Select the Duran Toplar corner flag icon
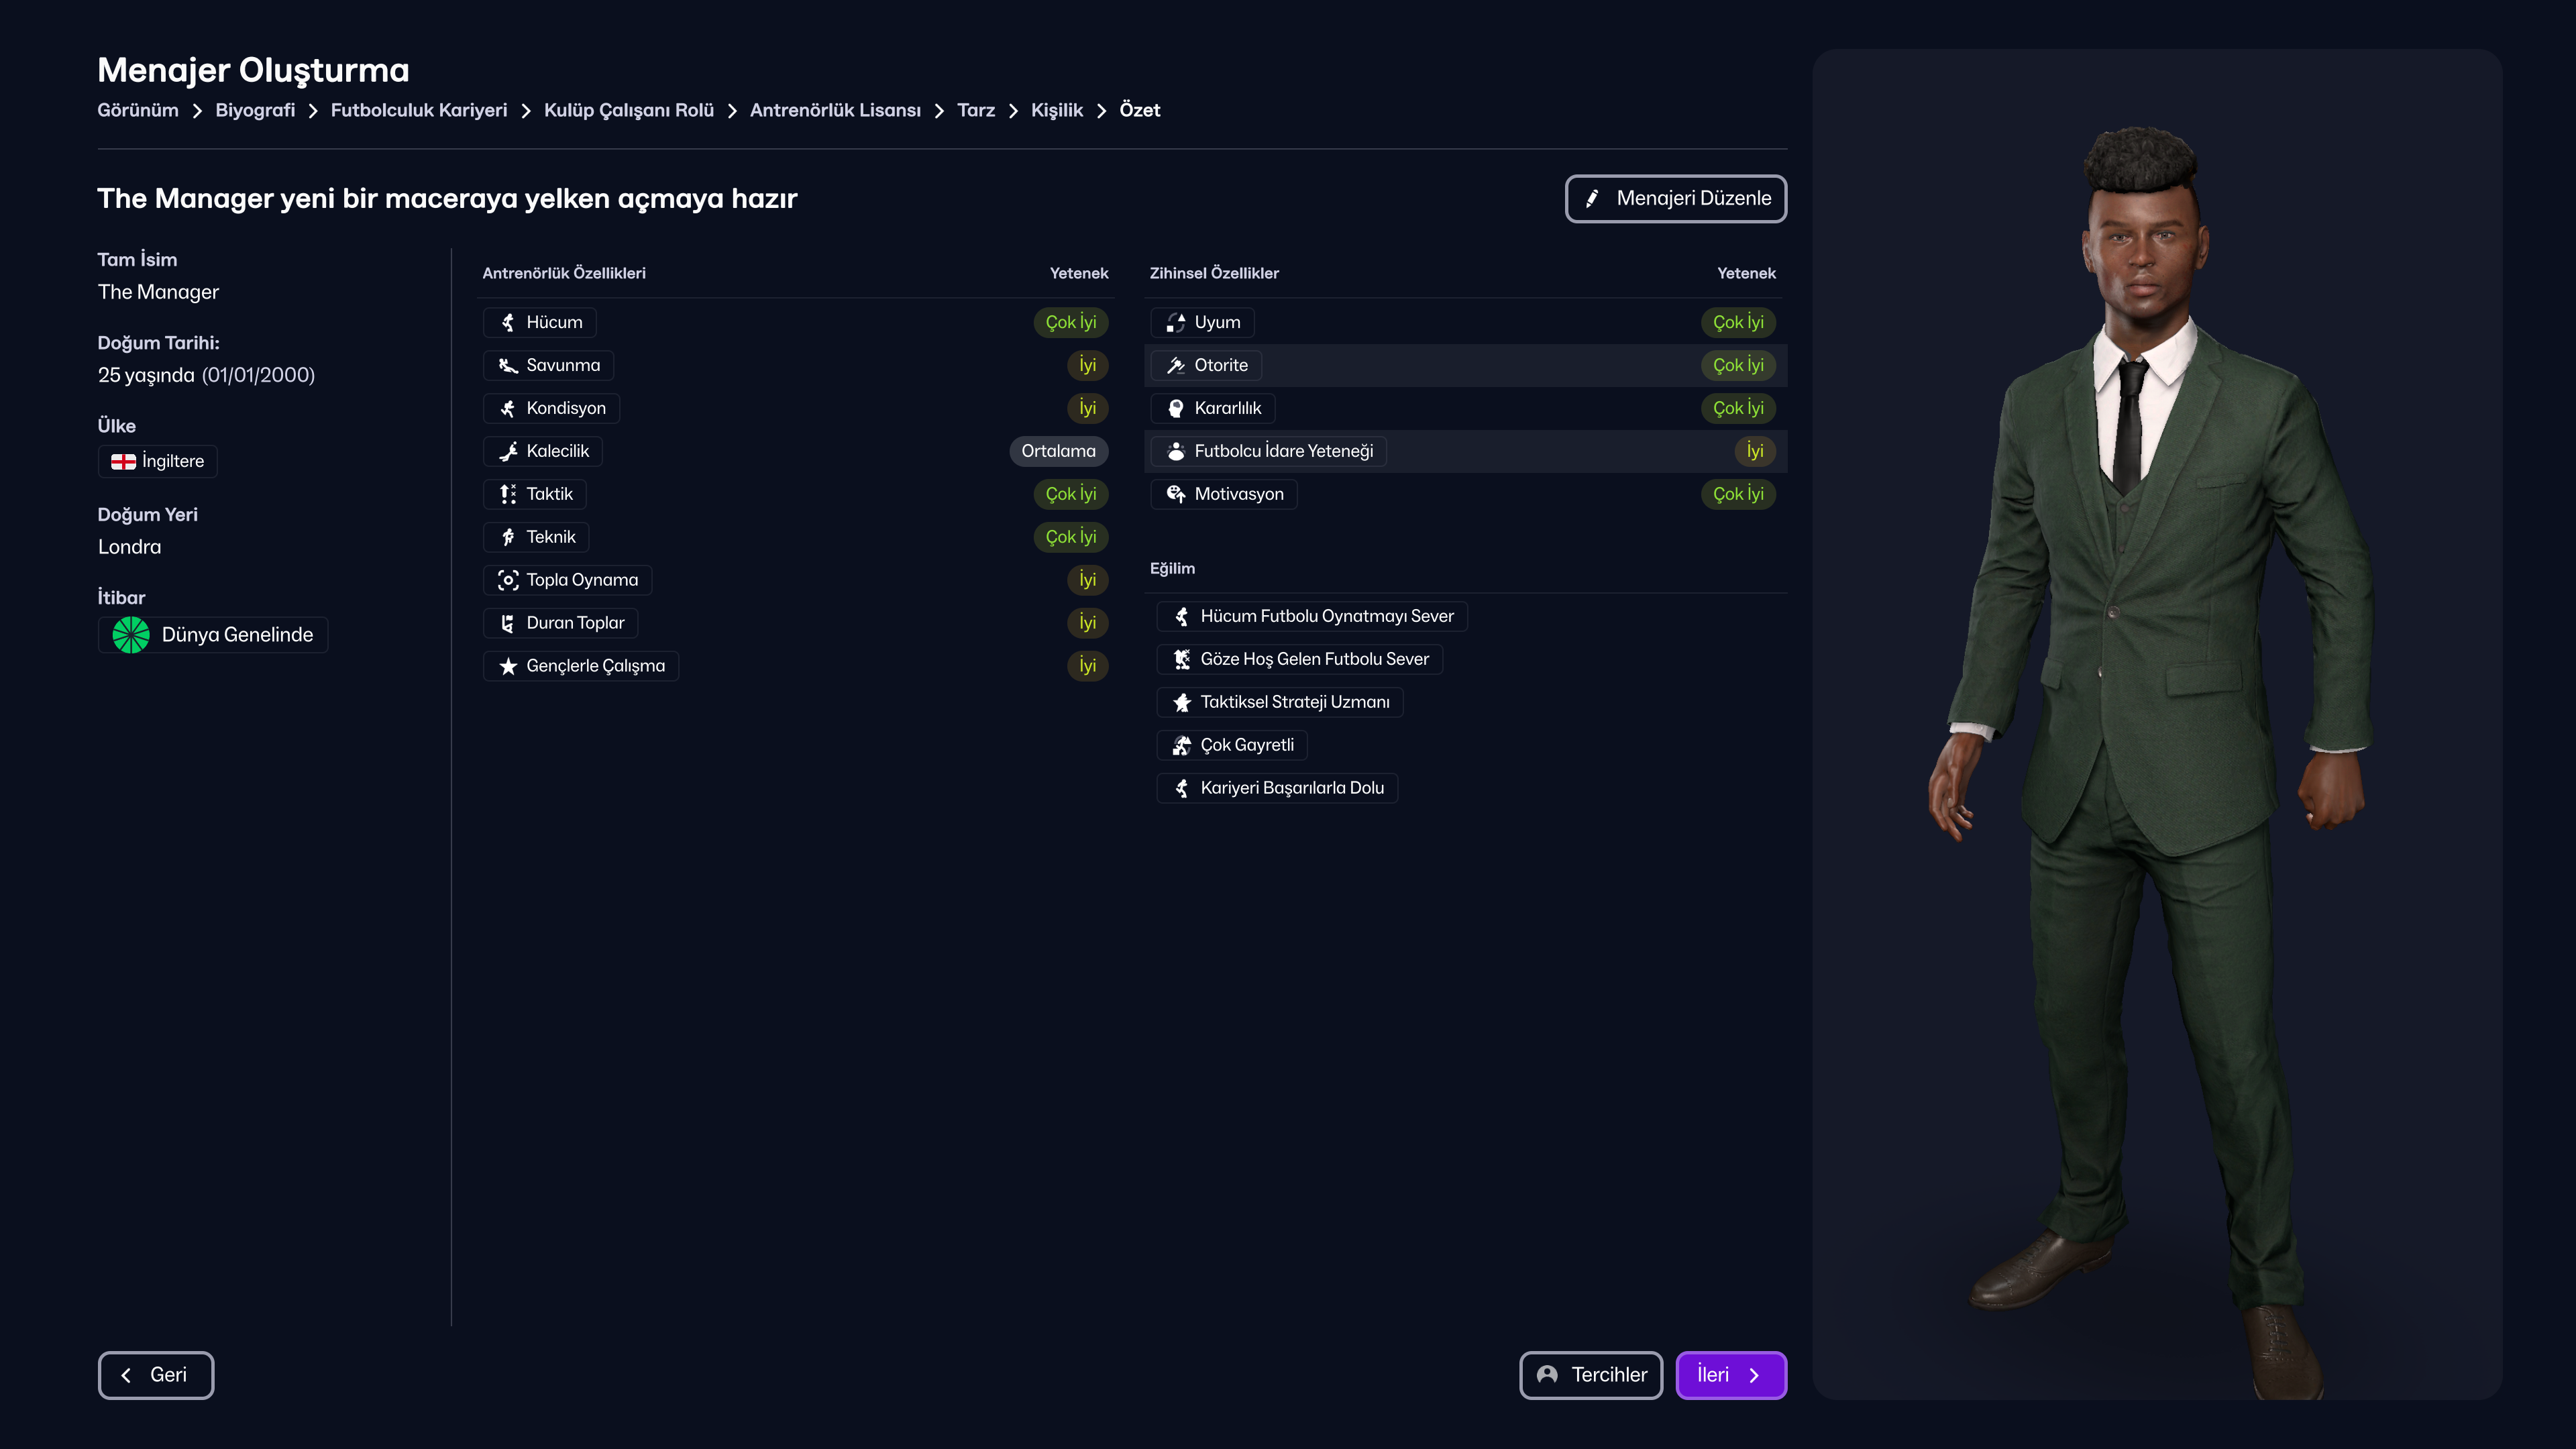Viewport: 2576px width, 1449px height. 508,622
